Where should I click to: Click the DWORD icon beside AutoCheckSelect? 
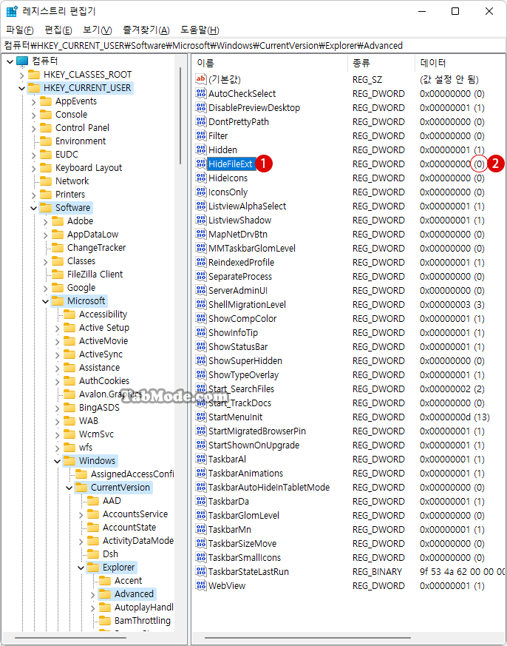click(x=201, y=93)
